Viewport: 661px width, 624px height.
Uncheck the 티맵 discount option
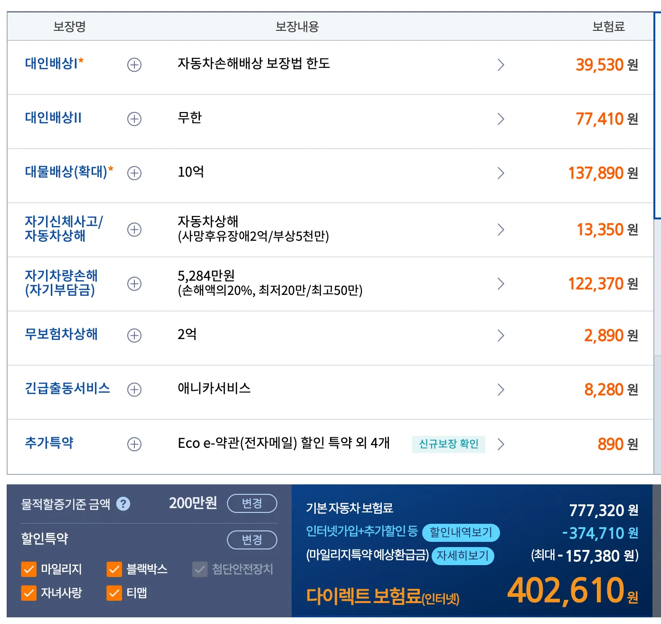(114, 593)
